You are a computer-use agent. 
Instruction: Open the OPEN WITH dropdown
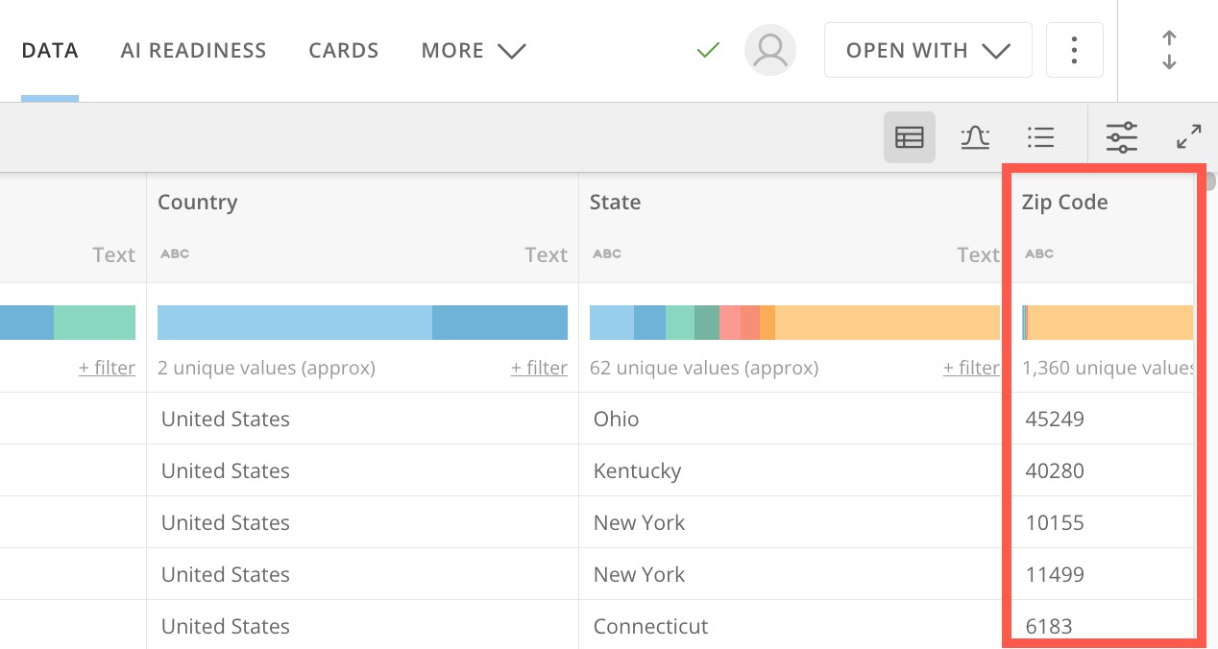[928, 50]
